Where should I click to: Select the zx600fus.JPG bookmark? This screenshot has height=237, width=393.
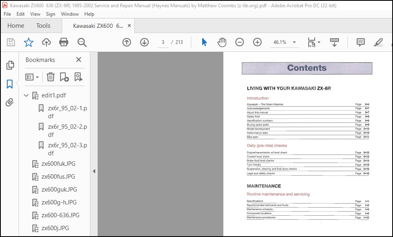(58, 177)
